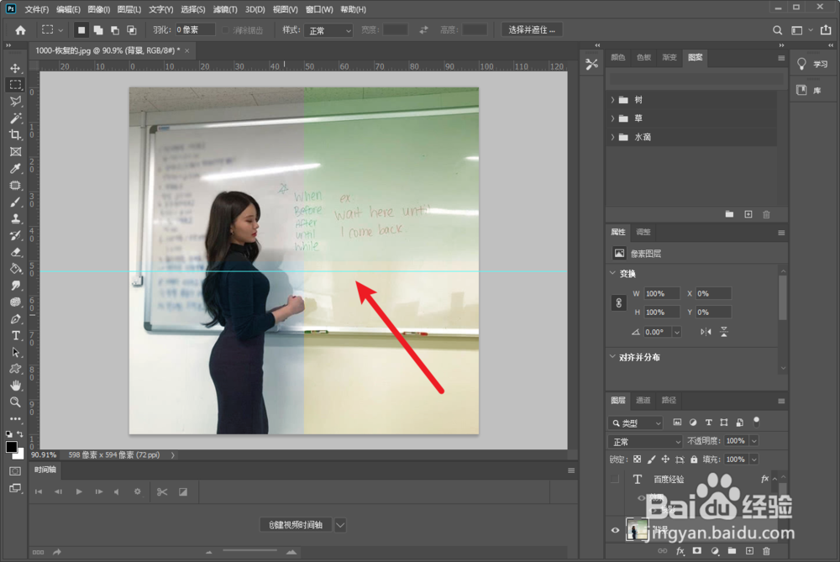Open the 学习 panel button
Viewport: 840px width, 562px height.
coord(813,65)
